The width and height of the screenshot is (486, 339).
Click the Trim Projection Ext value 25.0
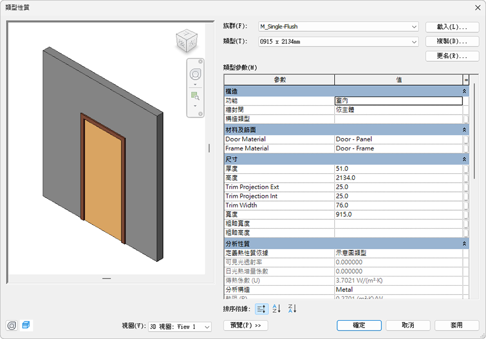pos(398,187)
